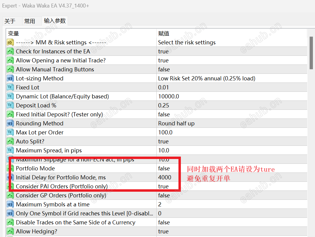Screen dimensions: 315x237
Task: Select Dynamic Lot (Balance/Equity based) label
Action: pos(62,96)
